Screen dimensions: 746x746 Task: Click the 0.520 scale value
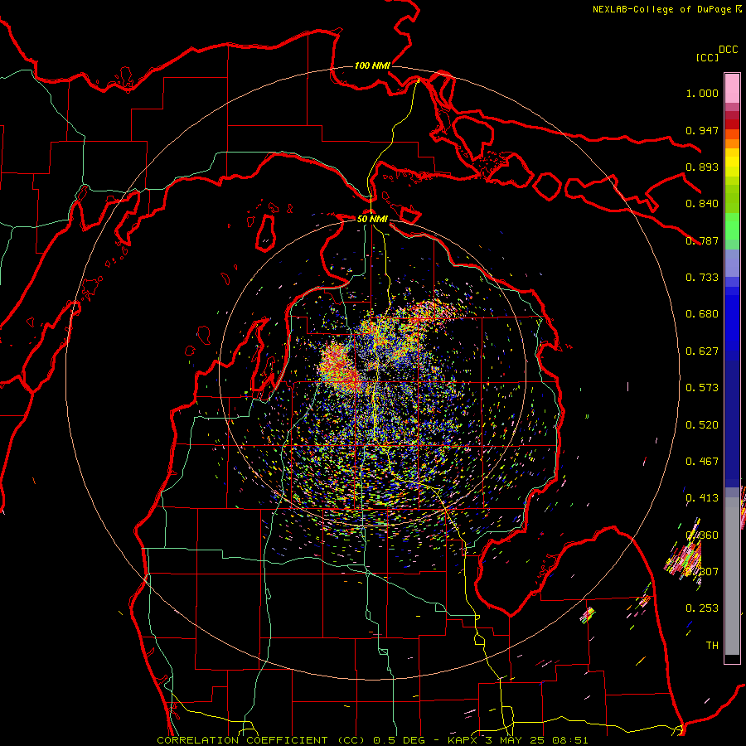point(702,425)
